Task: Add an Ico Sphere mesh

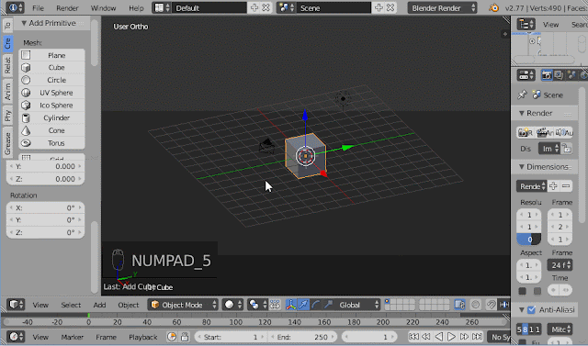Action: coord(51,106)
